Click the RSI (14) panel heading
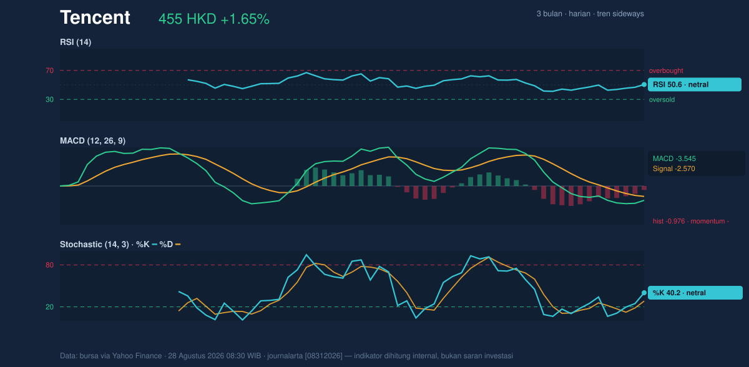This screenshot has width=749, height=367. tap(76, 42)
